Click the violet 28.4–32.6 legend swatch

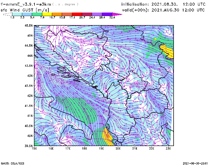(x=107, y=14)
